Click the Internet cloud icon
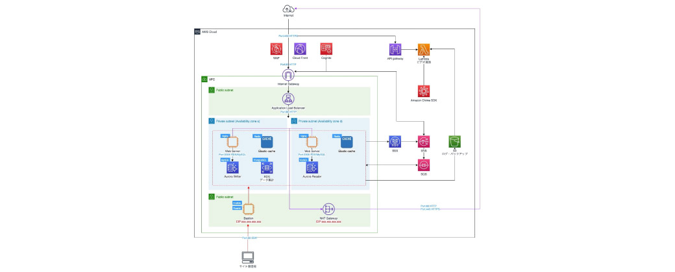The image size is (675, 272). click(288, 8)
